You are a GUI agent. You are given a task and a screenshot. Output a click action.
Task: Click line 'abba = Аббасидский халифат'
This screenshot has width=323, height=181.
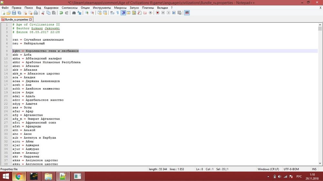point(37,58)
